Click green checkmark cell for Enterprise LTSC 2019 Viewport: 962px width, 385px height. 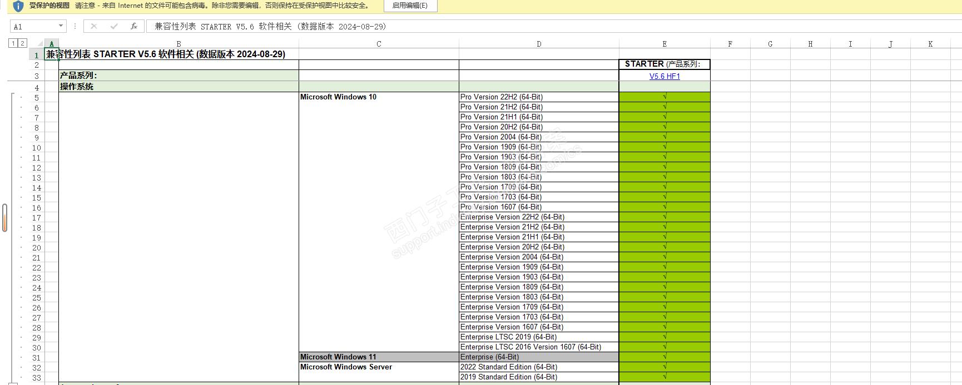(x=665, y=337)
